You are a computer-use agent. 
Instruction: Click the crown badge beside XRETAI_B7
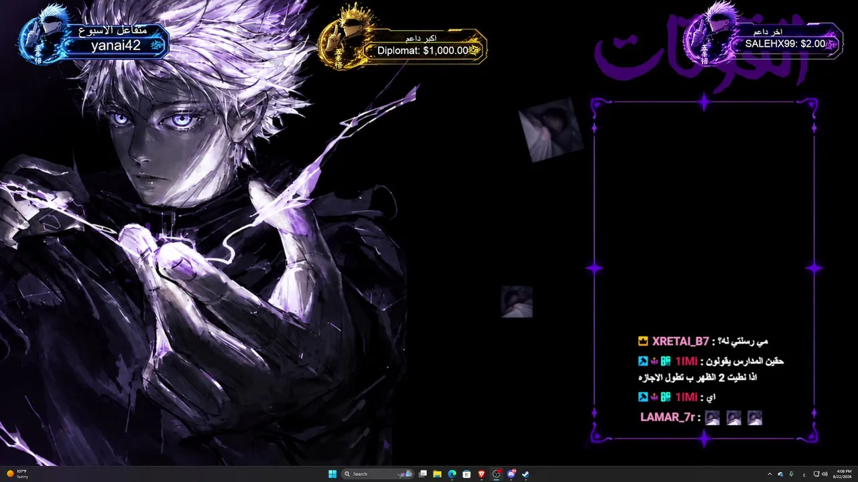point(643,341)
